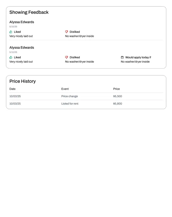Screen dimensions: 172x217
Task: Click the thumbs-down icon in second feedback entry
Action: coord(66,57)
